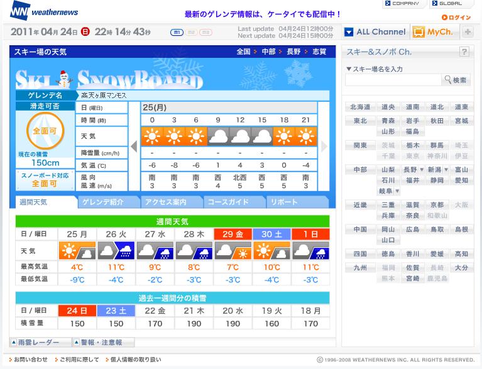The image size is (482, 369).
Task: Choose the 大分 prefecture button
Action: pyautogui.click(x=461, y=268)
